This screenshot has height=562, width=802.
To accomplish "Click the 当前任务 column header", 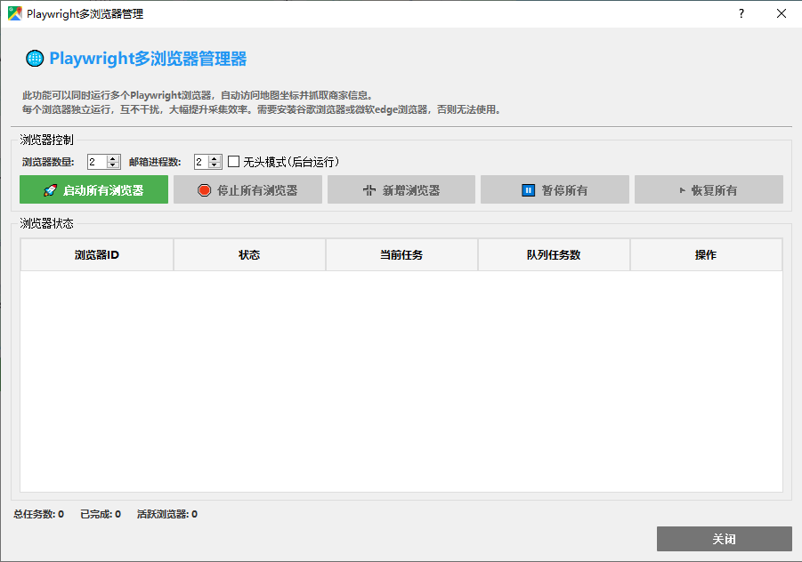I will pos(401,254).
